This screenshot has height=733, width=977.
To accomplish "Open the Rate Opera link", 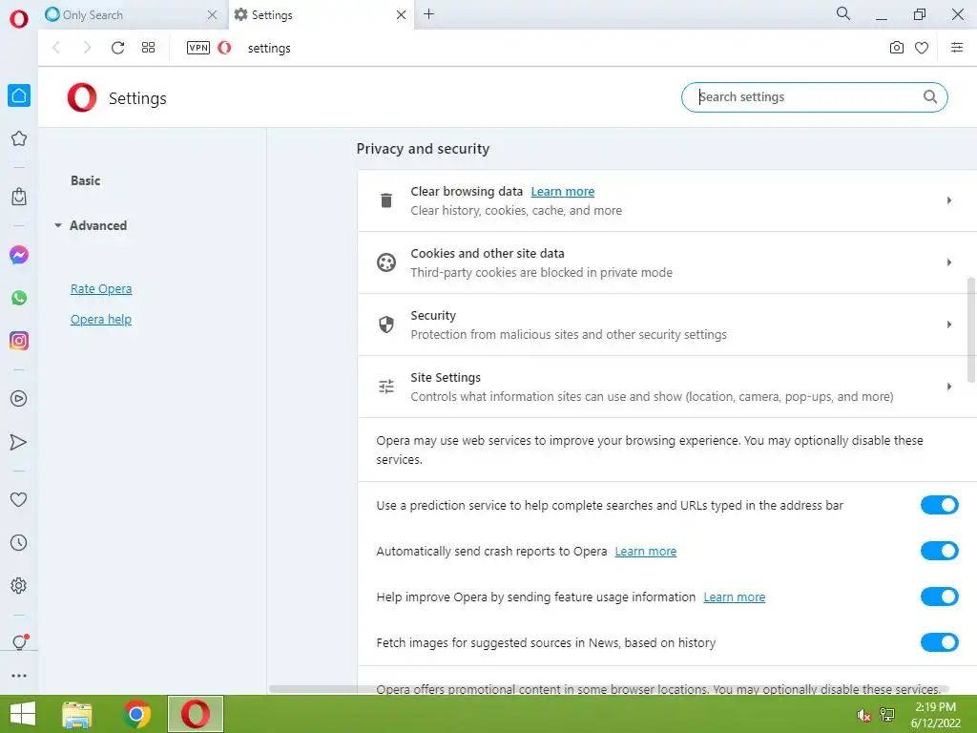I will pos(101,288).
